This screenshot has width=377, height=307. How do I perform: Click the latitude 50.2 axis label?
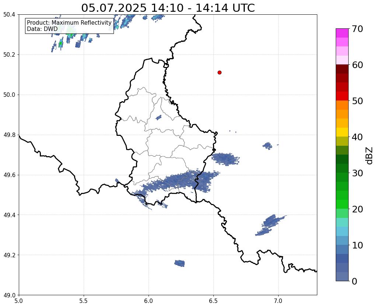click(9, 55)
